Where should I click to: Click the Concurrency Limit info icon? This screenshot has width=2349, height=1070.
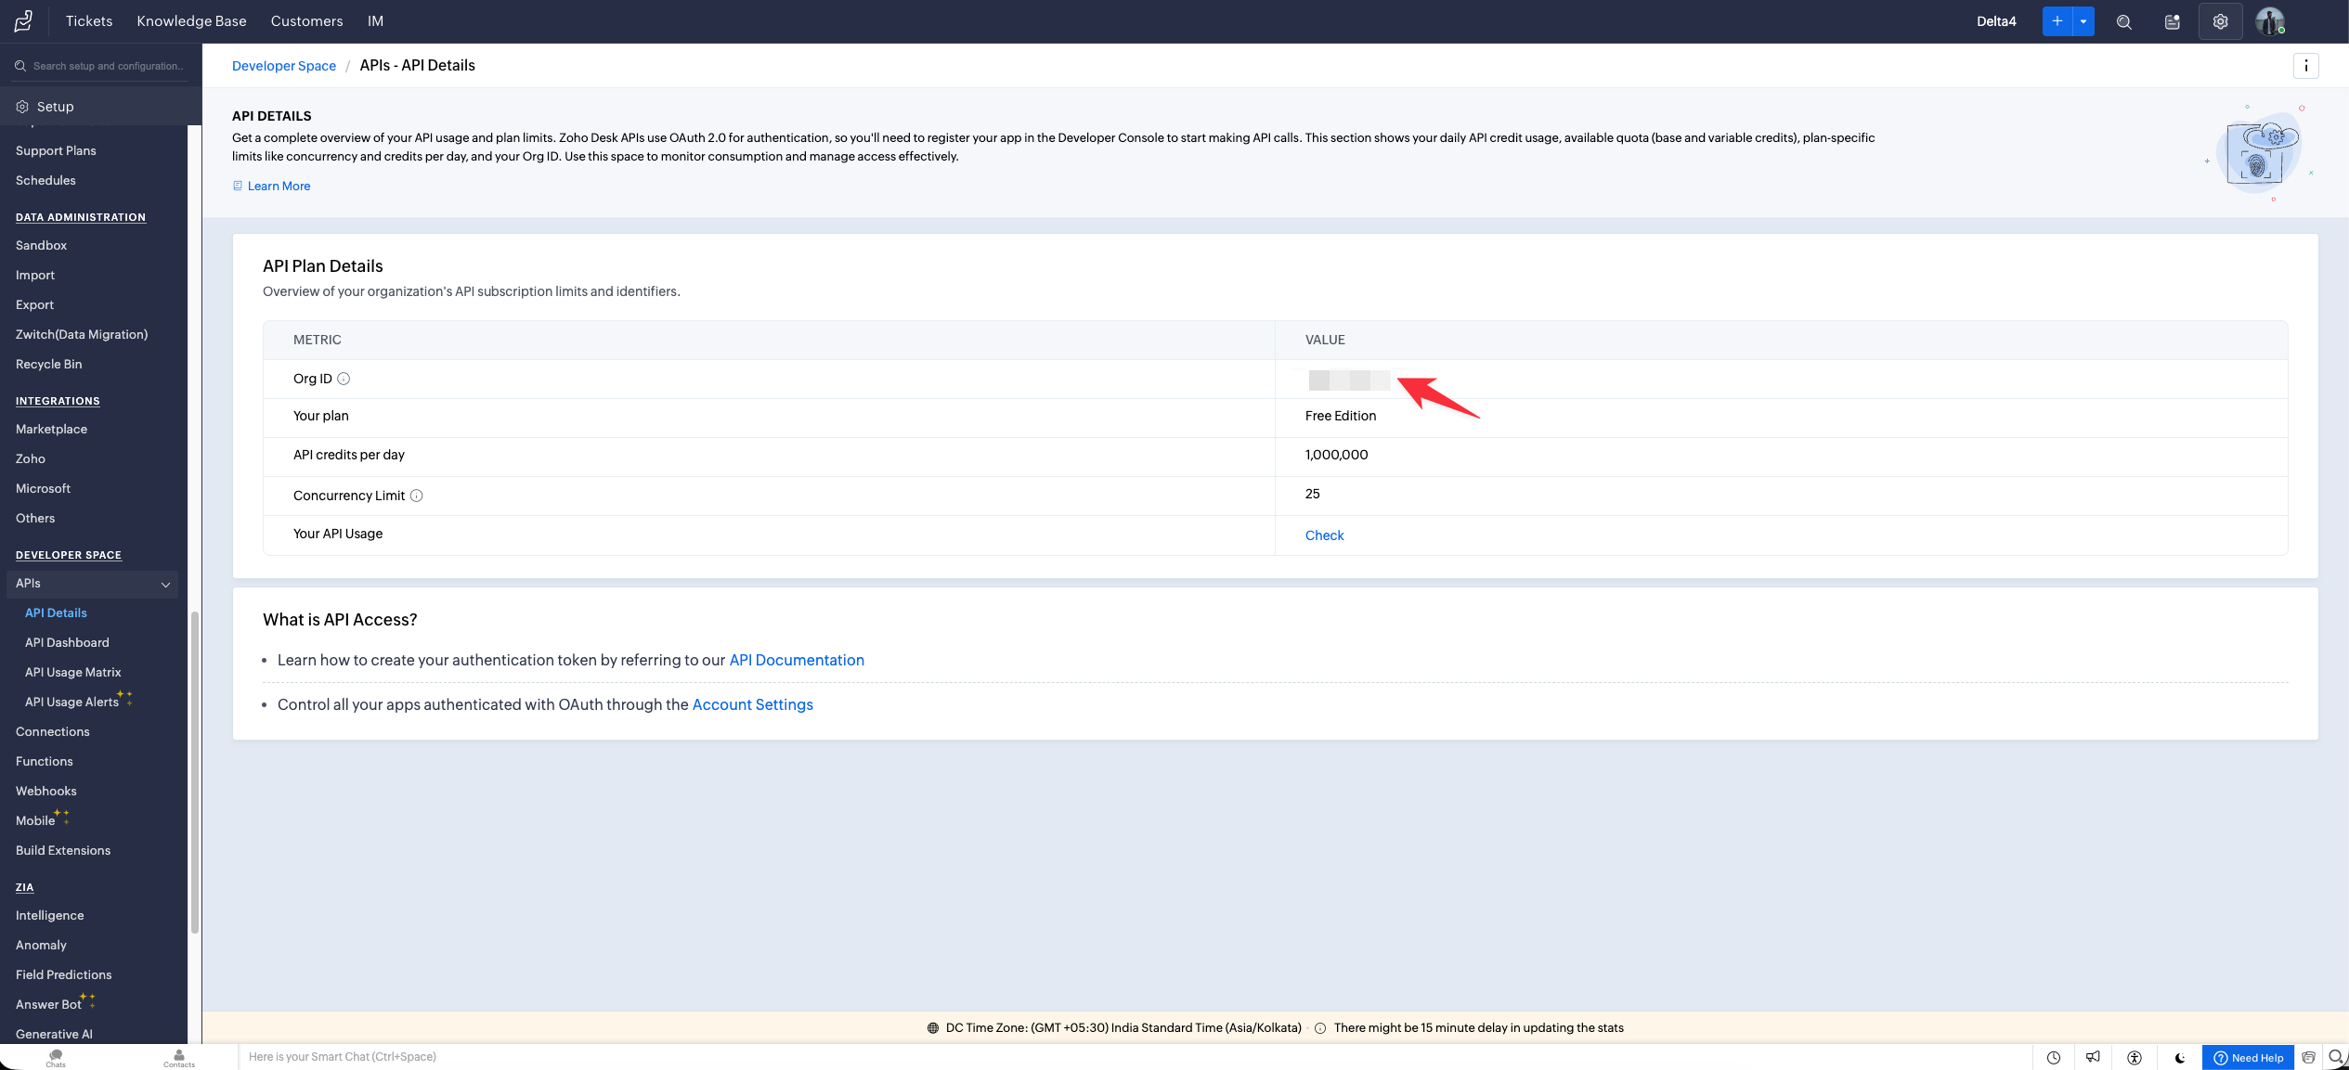(417, 496)
